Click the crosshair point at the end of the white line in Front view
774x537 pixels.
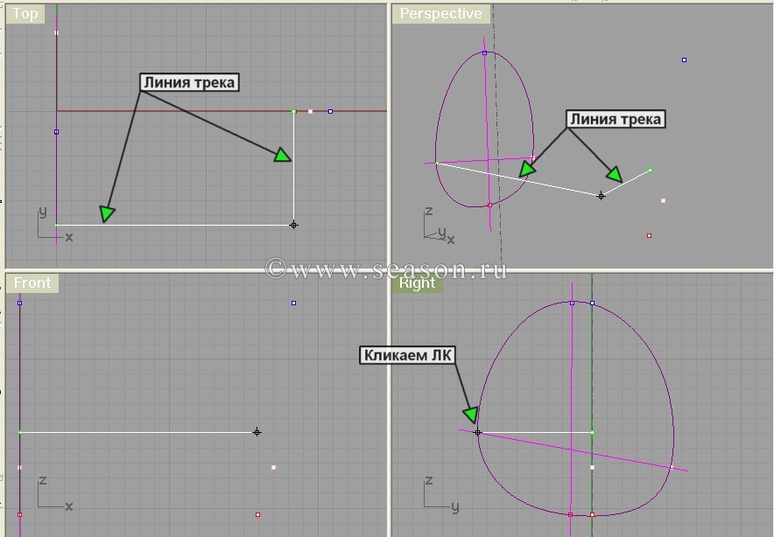point(257,432)
